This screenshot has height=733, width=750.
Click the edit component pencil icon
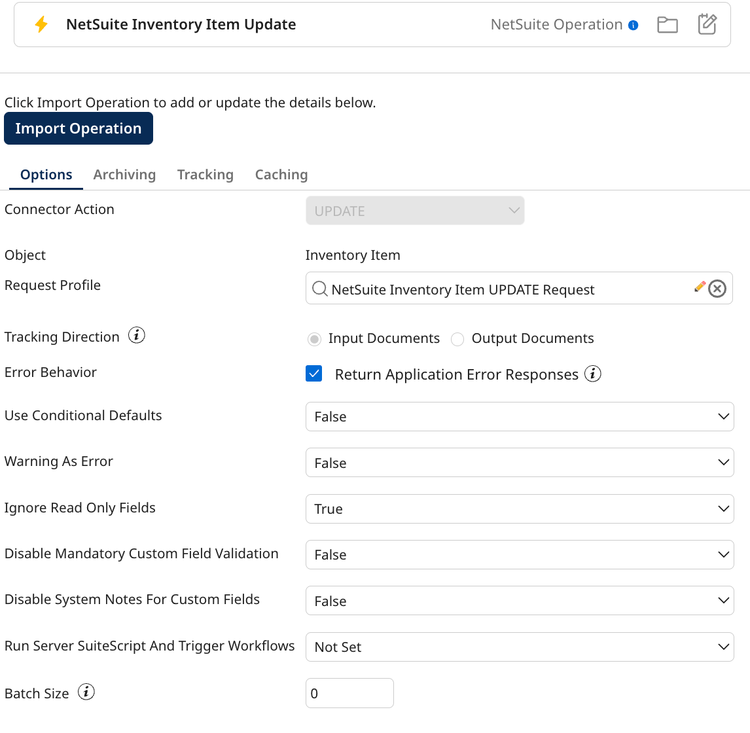click(x=707, y=24)
